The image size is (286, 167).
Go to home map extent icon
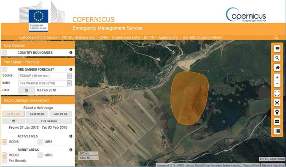[277, 68]
